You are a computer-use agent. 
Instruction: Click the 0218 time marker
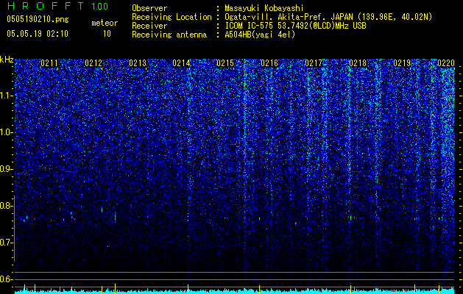tap(358, 63)
